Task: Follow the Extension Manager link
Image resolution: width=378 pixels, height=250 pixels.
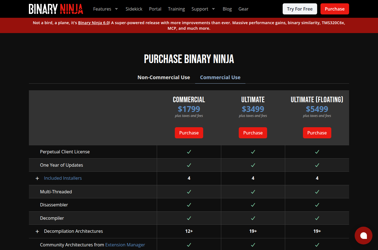Action: pyautogui.click(x=125, y=245)
